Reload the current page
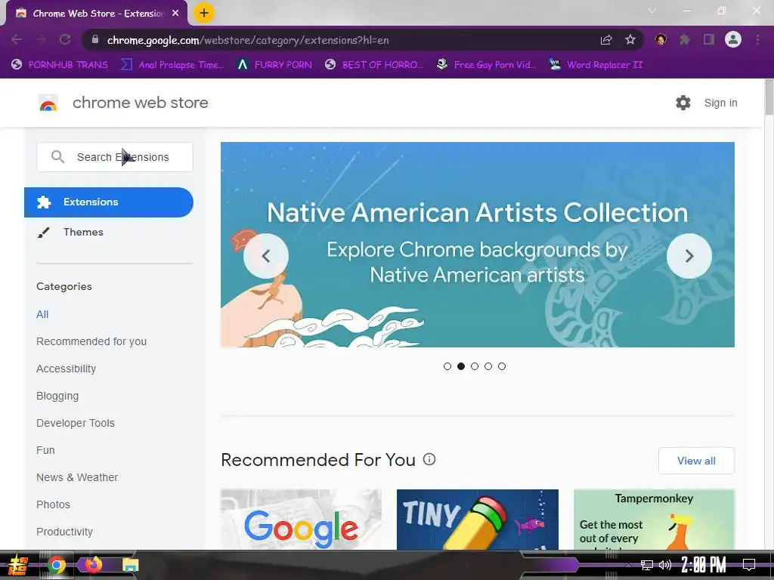Viewport: 774px width, 580px height. click(x=65, y=39)
